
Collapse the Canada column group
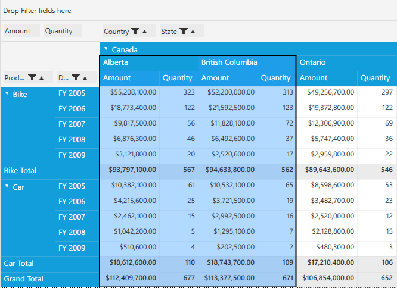click(x=106, y=49)
